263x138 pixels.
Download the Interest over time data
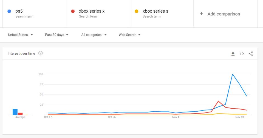[233, 54]
